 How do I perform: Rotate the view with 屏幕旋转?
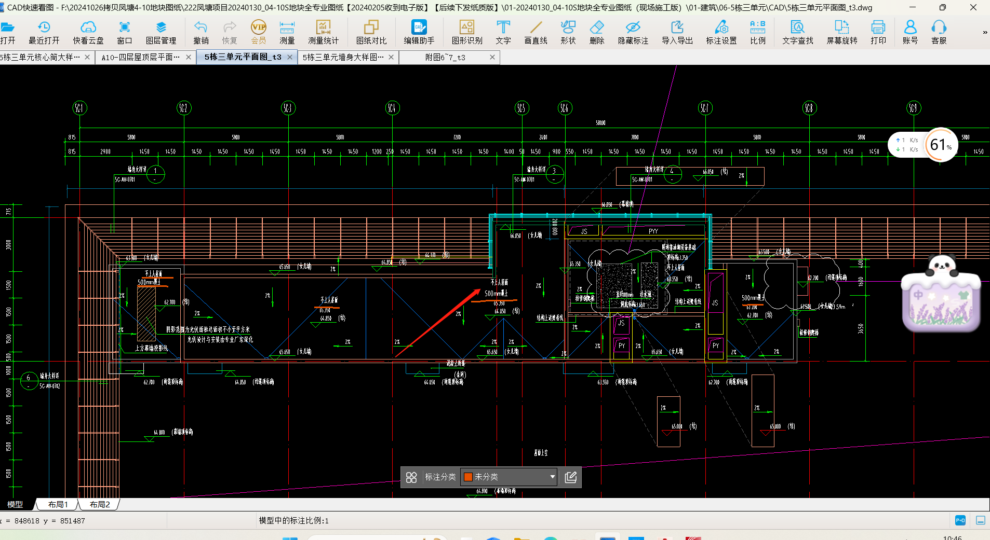tap(842, 32)
